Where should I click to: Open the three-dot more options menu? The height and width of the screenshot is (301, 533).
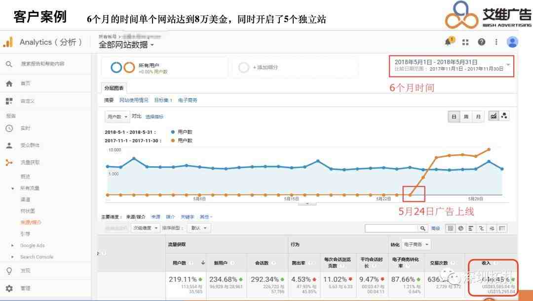496,42
